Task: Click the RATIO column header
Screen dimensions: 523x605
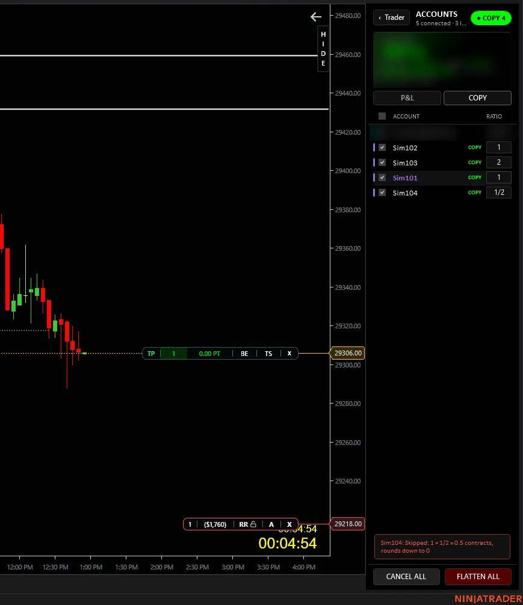Action: (x=494, y=116)
